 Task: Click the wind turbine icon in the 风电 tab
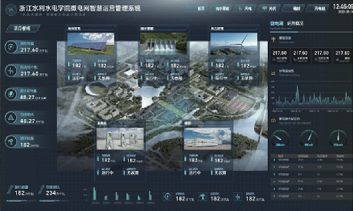240,8
